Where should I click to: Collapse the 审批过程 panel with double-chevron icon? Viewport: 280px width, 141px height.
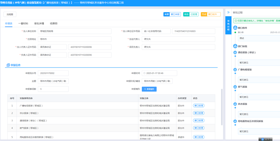228,12
